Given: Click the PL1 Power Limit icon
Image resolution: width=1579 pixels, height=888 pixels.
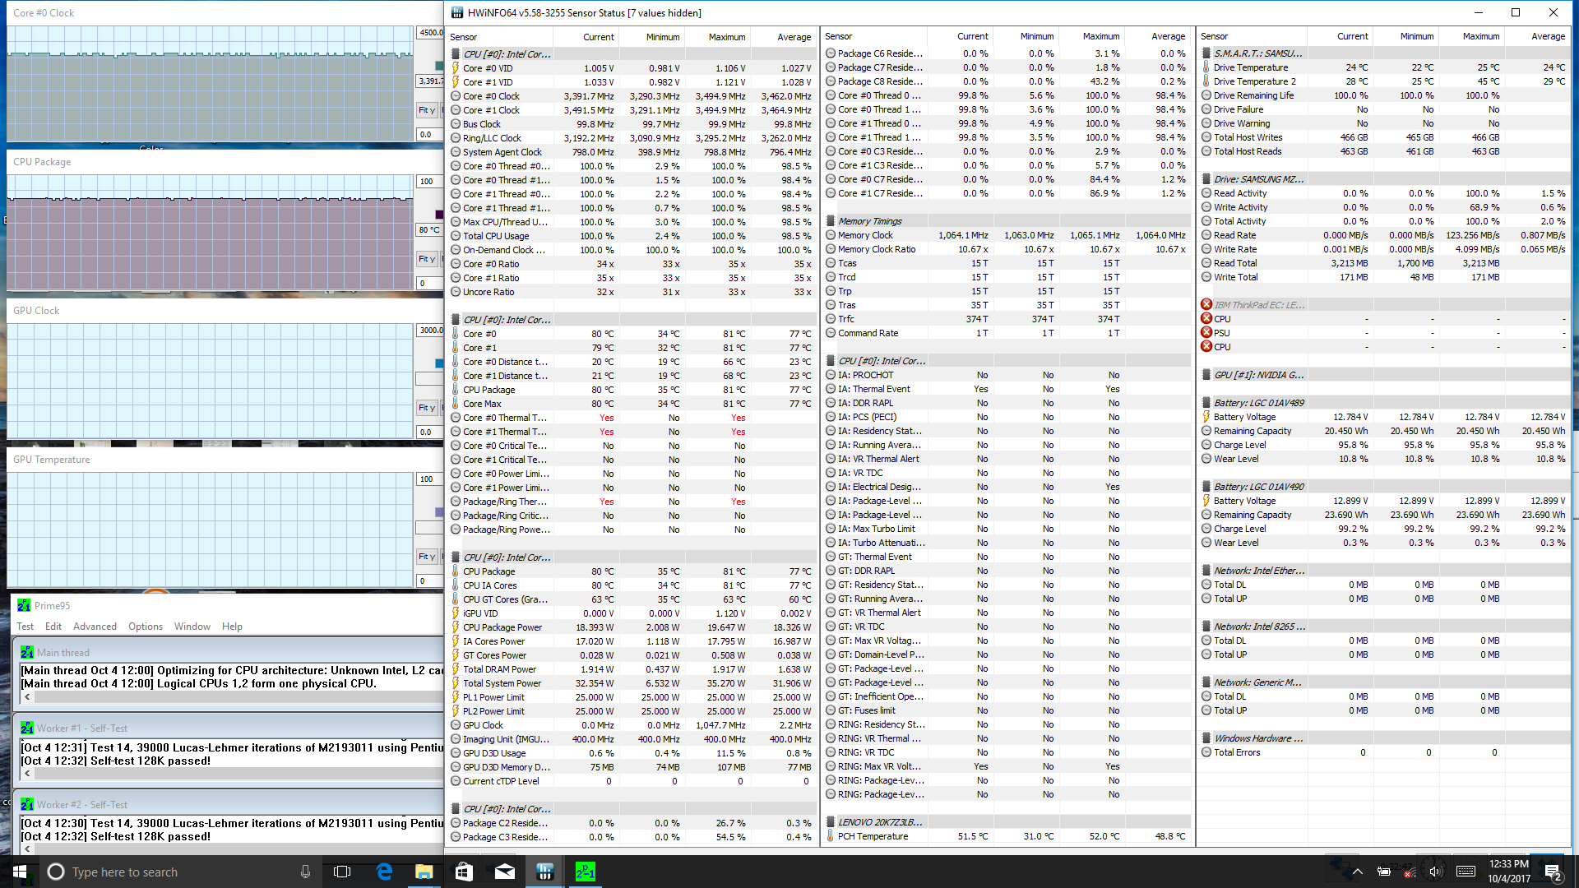Looking at the screenshot, I should [x=455, y=697].
